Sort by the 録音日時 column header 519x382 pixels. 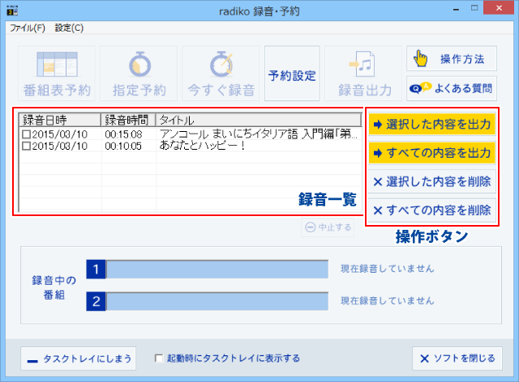59,120
